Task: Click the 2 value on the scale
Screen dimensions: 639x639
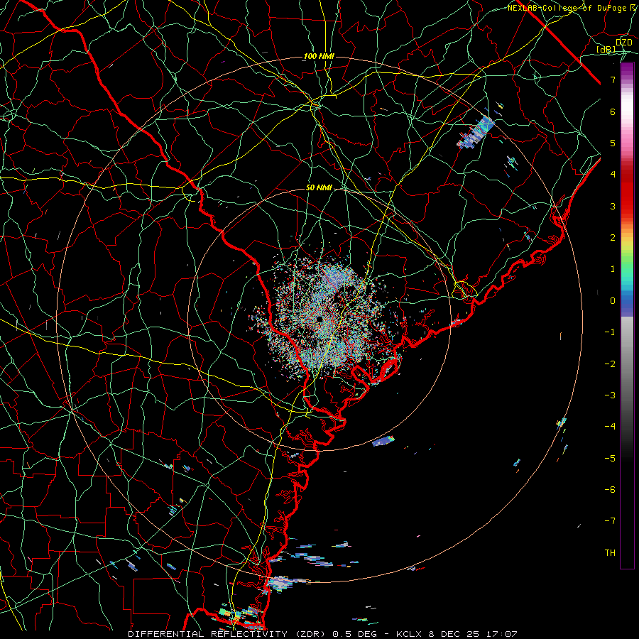Action: [x=613, y=238]
